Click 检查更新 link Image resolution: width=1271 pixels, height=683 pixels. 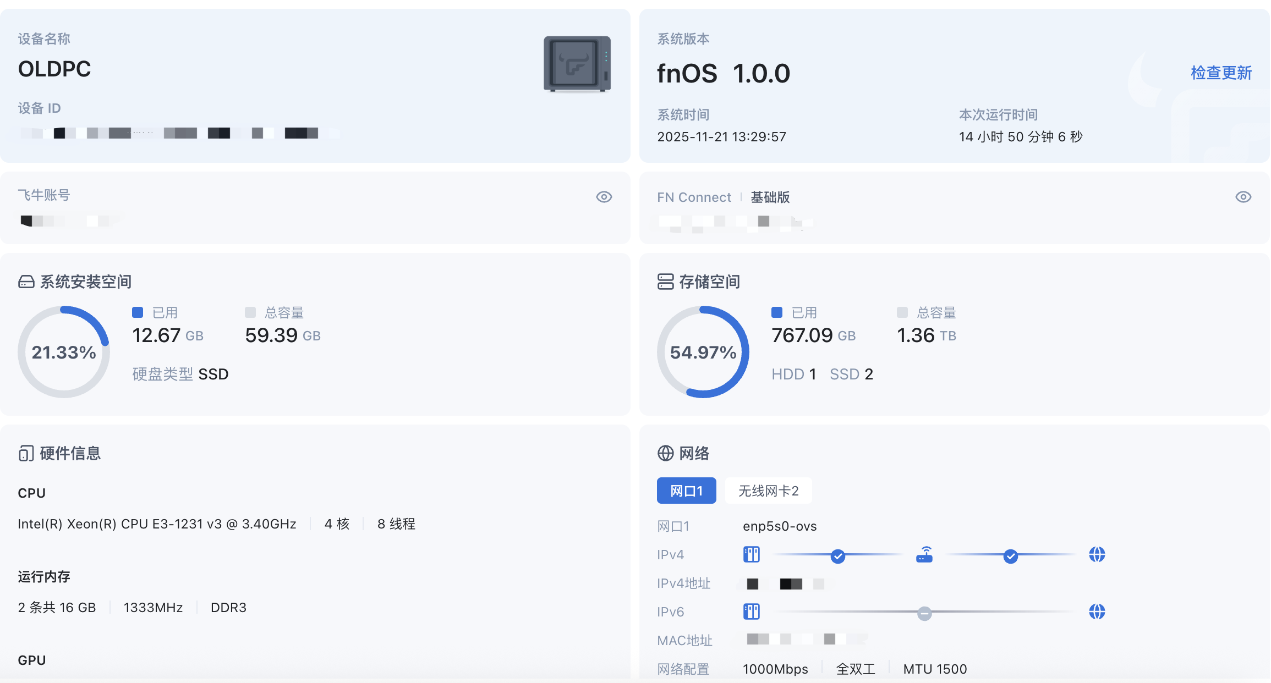coord(1220,73)
